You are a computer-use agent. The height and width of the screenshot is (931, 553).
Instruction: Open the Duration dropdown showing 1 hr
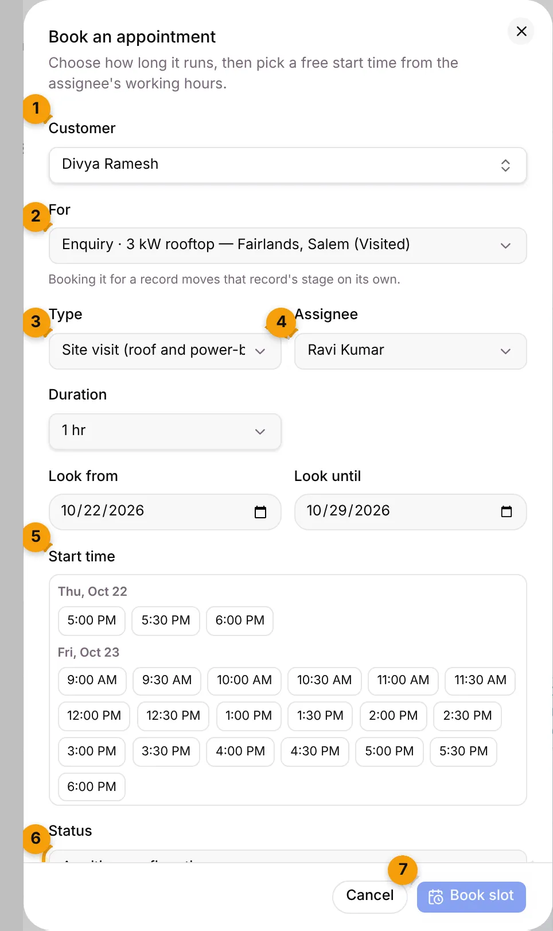tap(165, 432)
